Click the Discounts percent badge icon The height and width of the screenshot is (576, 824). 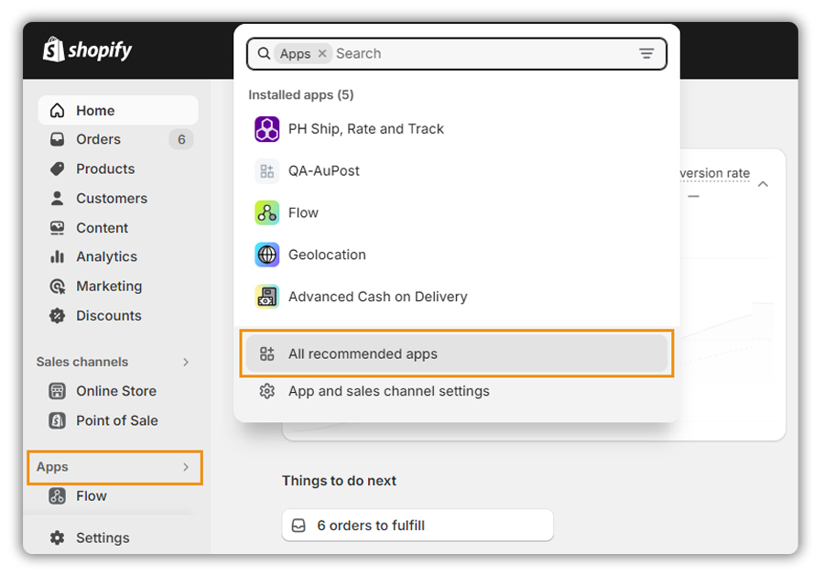point(58,316)
